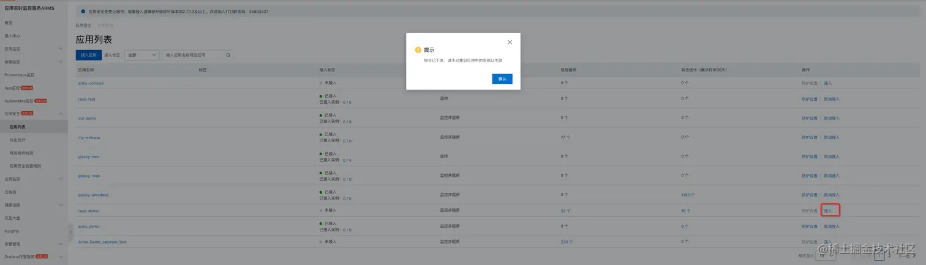Image resolution: width=926 pixels, height=265 pixels.
Task: Open the Arms-Demo_sapmple_test application
Action: (102, 242)
